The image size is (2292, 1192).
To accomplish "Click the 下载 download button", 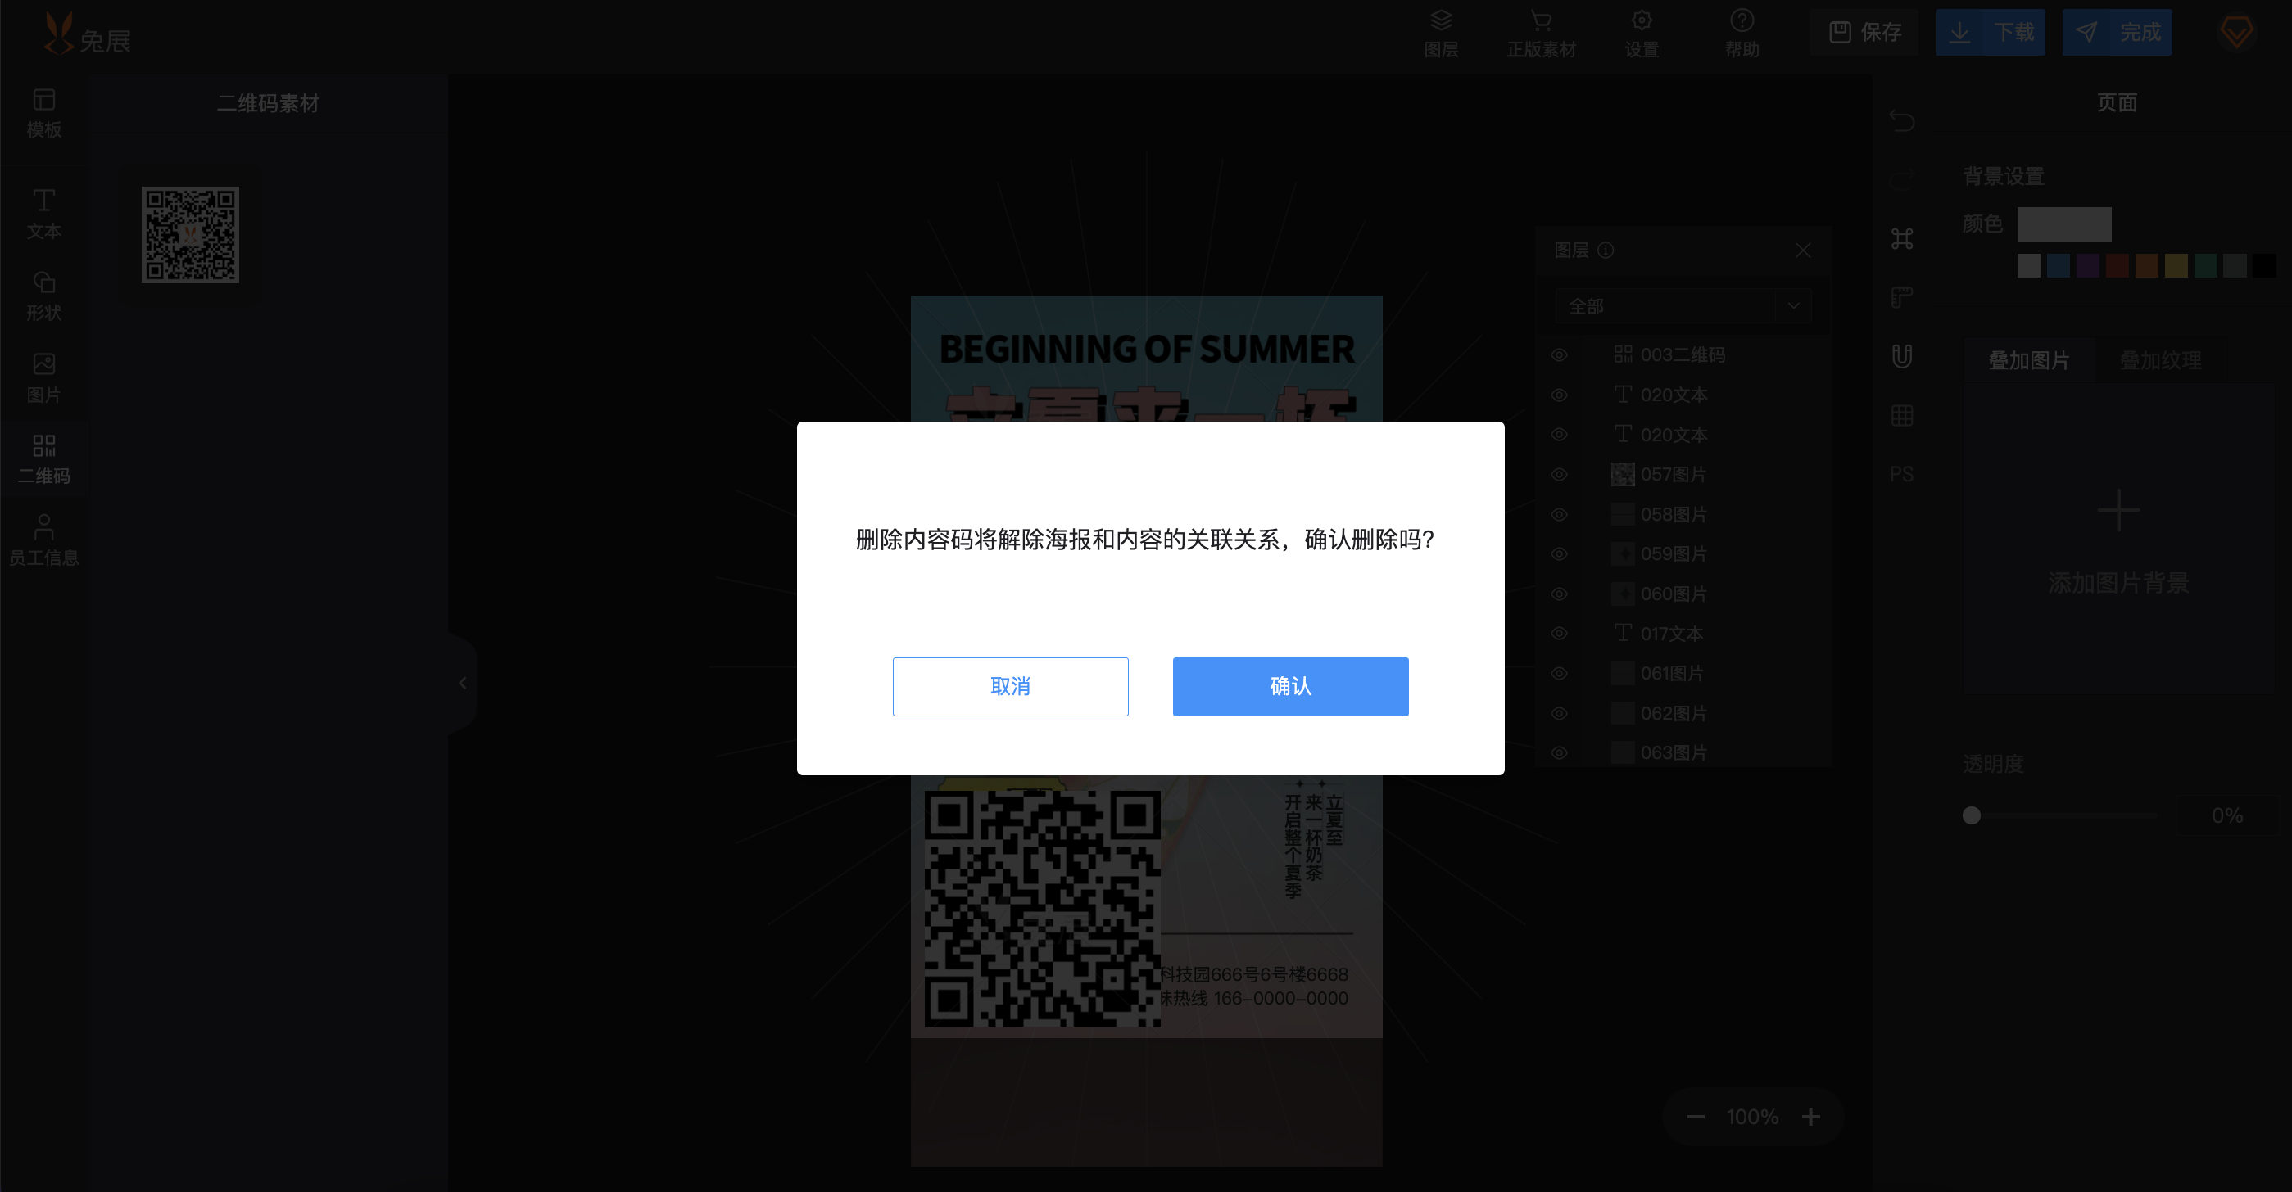I will click(1991, 32).
